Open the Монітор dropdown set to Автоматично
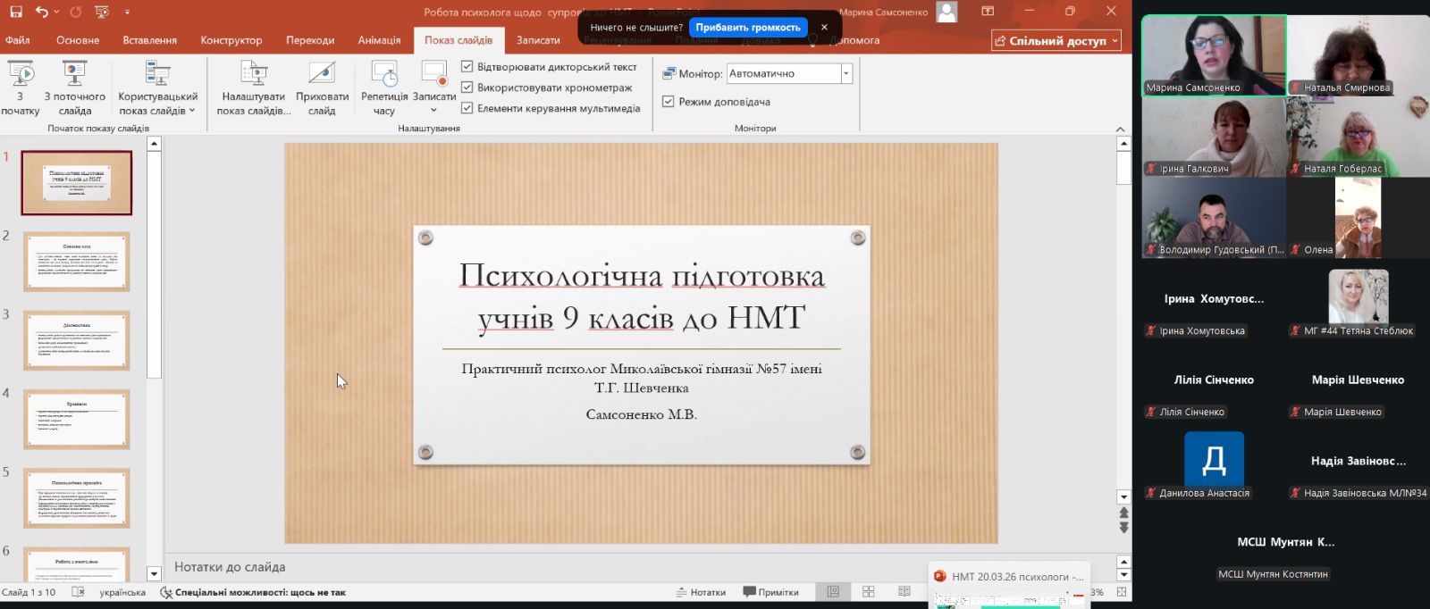 845,73
